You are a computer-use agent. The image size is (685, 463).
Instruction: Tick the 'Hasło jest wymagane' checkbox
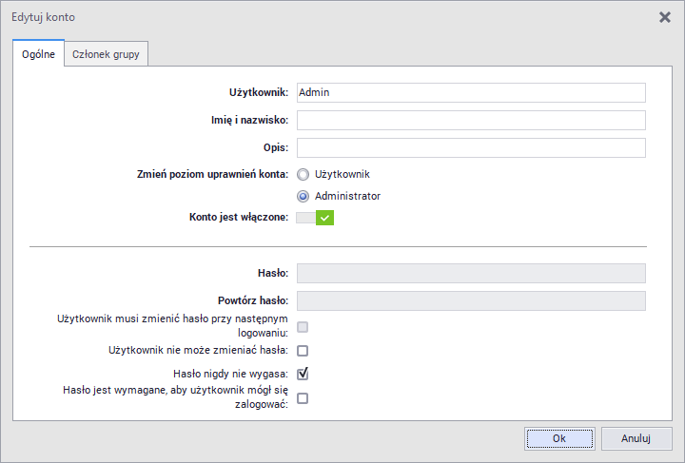(x=303, y=398)
